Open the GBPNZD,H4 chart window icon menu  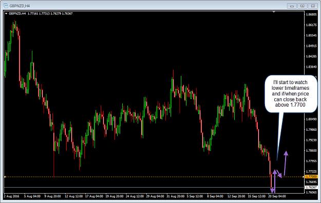coord(6,6)
